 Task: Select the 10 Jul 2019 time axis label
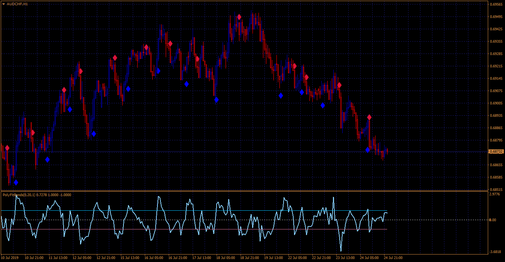[10, 258]
